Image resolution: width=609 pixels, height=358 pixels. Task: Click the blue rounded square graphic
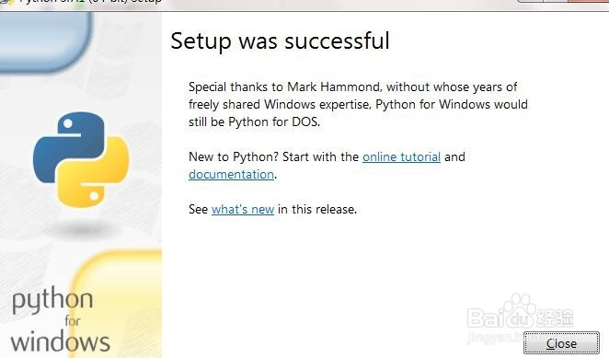46,42
